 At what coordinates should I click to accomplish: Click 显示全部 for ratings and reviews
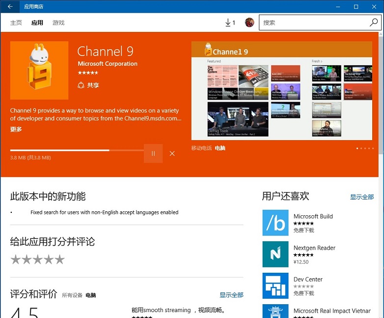[231, 295]
